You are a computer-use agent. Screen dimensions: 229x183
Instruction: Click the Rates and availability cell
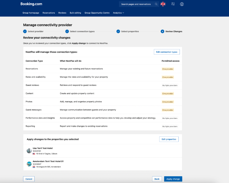pyautogui.click(x=36, y=77)
